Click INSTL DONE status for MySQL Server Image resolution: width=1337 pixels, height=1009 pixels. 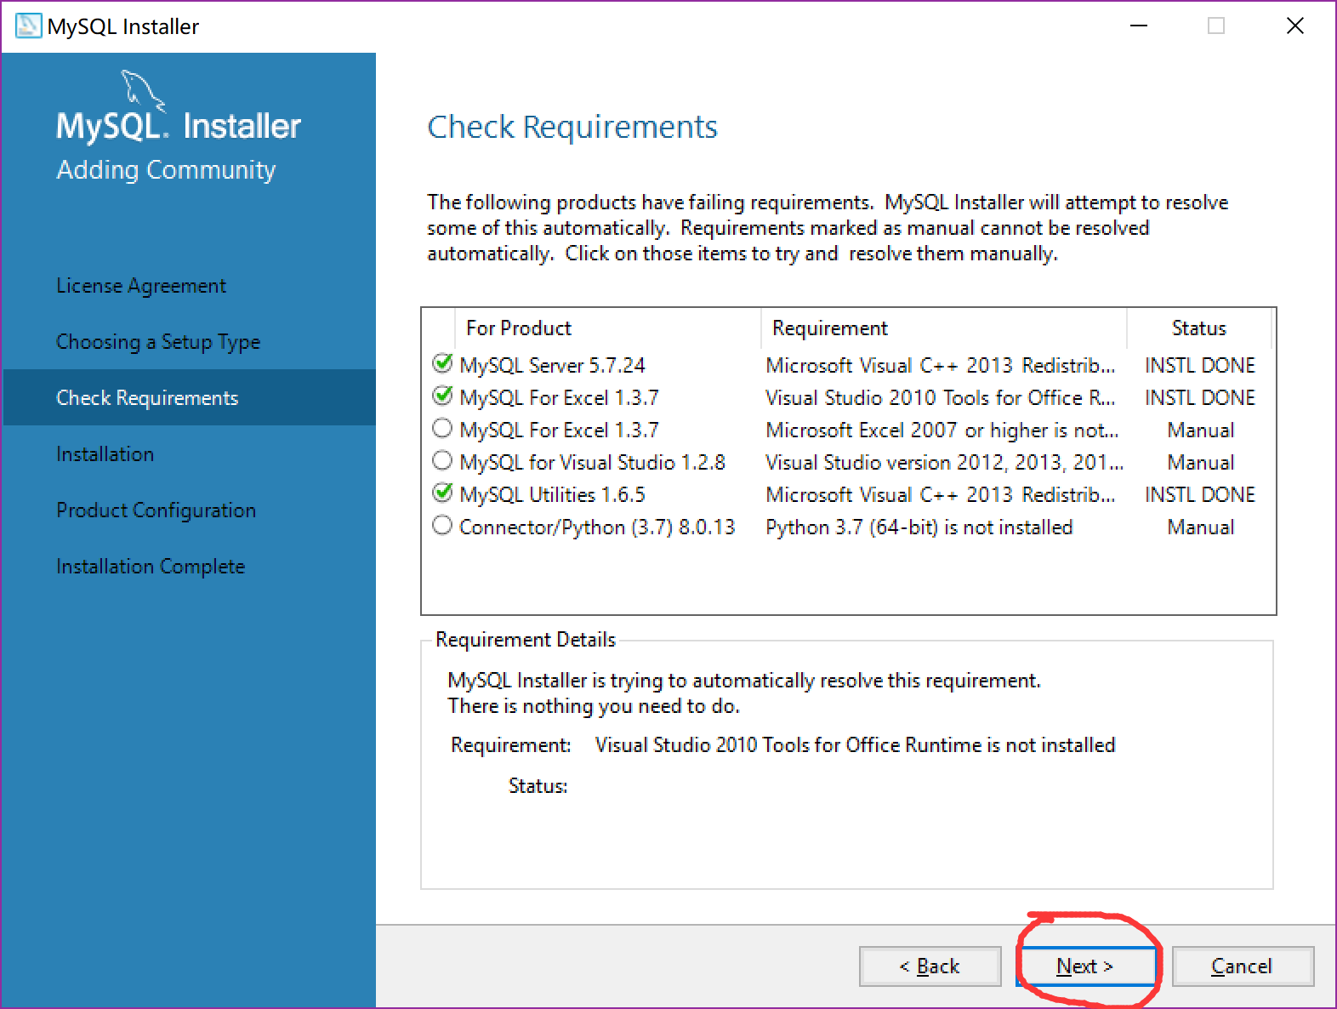click(x=1200, y=365)
